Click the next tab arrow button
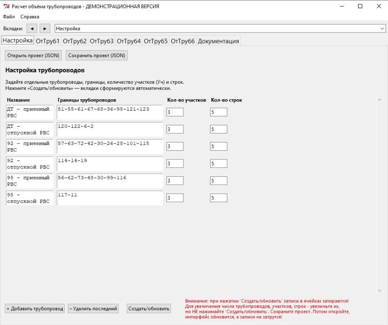This screenshot has width=388, height=325. [x=45, y=29]
